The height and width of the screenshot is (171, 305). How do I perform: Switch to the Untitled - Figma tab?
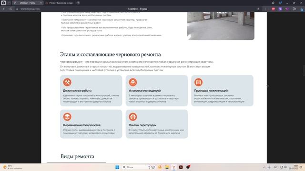click(x=28, y=3)
